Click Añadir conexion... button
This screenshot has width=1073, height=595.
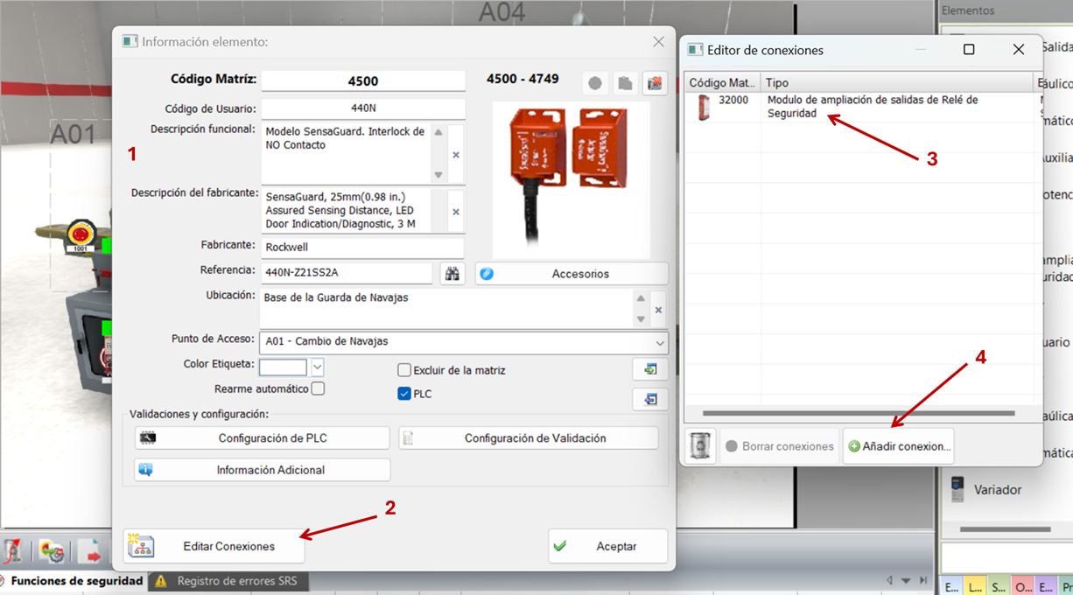click(898, 446)
